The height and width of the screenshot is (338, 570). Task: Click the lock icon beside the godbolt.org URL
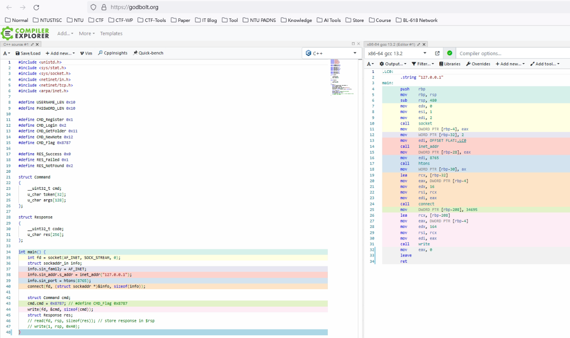tap(104, 7)
